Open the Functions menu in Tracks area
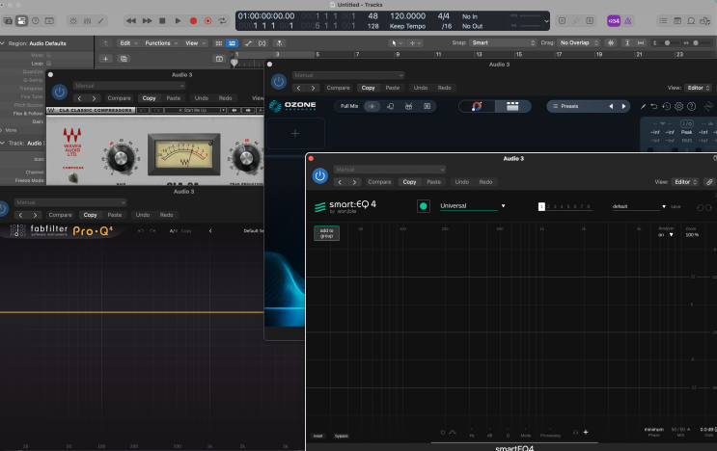 tap(161, 43)
